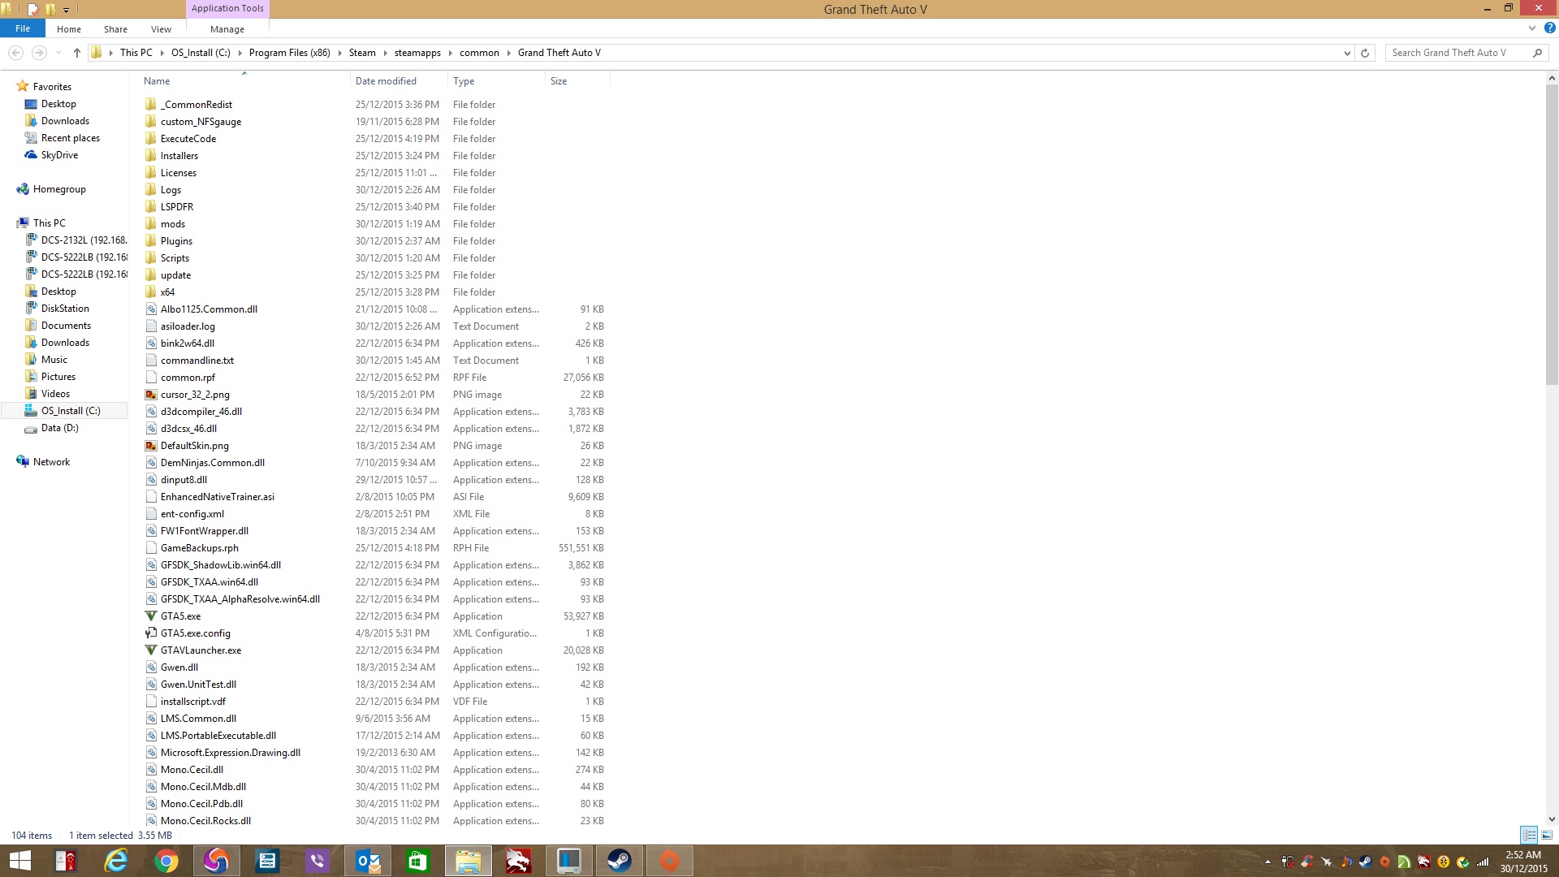Open address bar history dropdown
Screen dimensions: 1559x877
[1347, 53]
